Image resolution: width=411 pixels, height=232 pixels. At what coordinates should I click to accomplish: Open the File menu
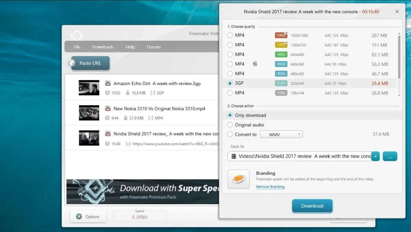[x=77, y=47]
